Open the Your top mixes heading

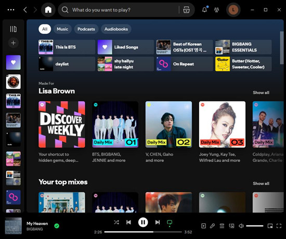click(x=63, y=182)
